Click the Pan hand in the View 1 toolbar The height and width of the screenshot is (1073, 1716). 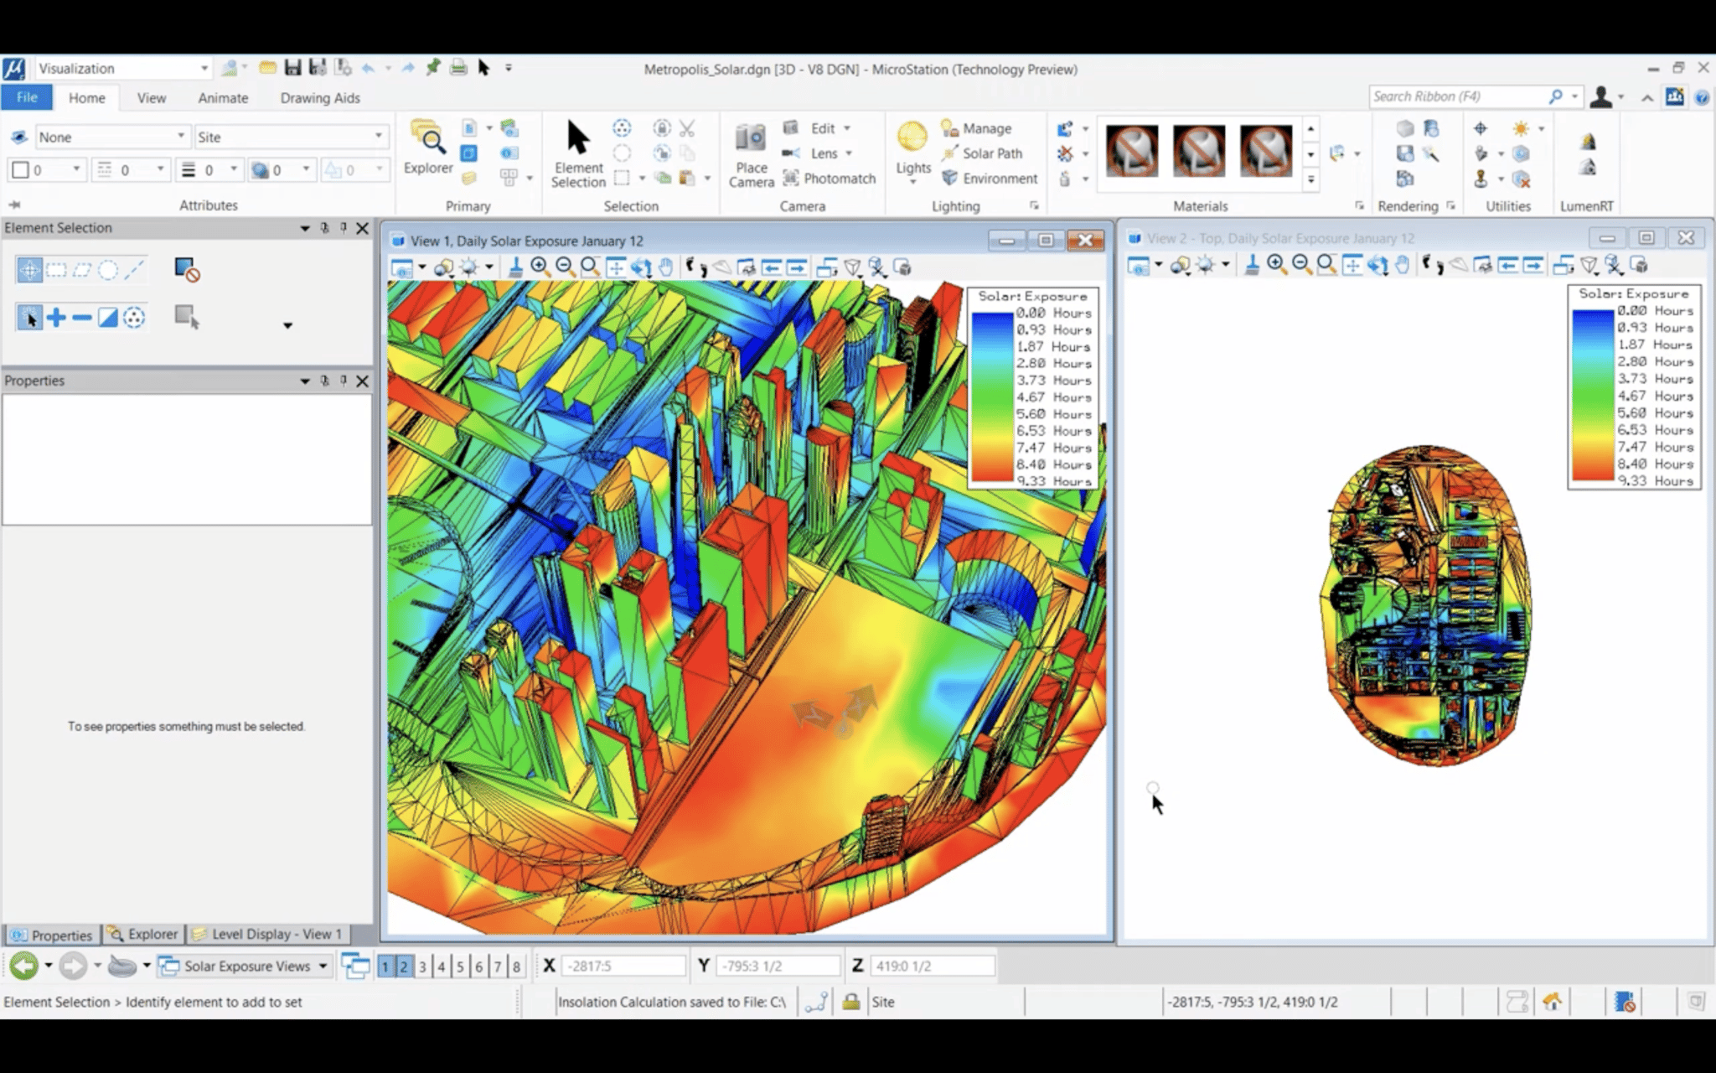point(665,267)
